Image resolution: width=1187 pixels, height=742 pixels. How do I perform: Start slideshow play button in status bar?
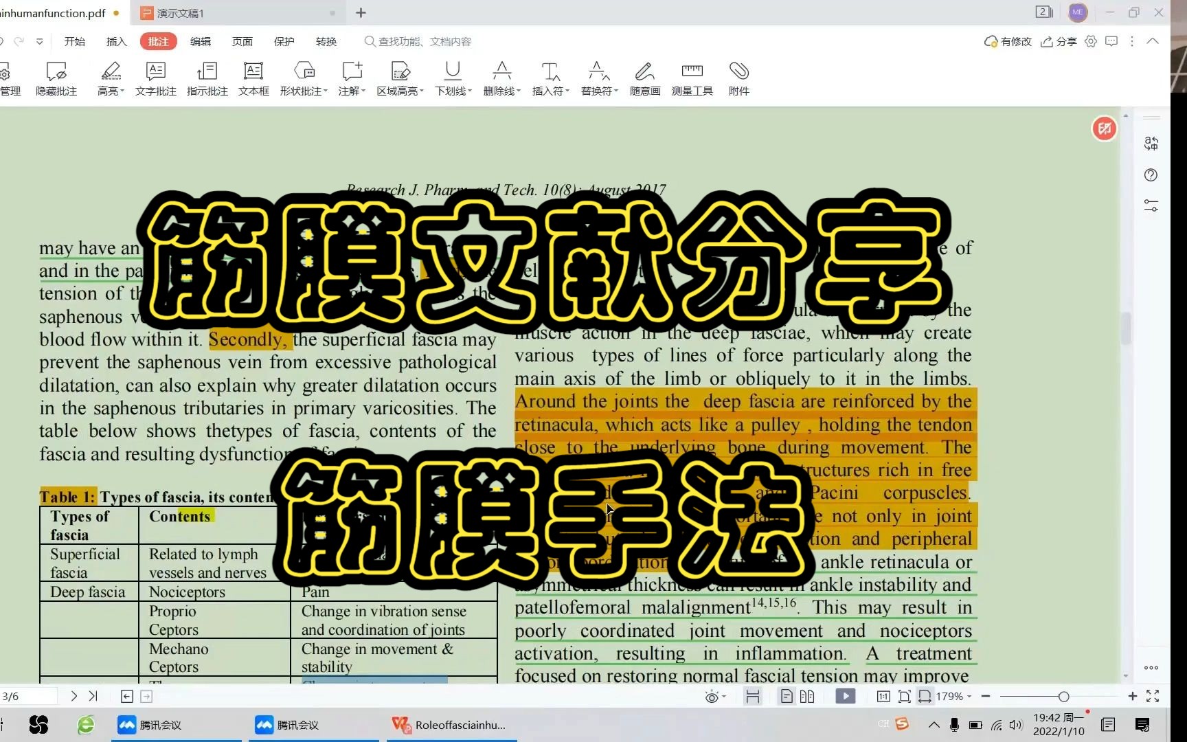(846, 696)
